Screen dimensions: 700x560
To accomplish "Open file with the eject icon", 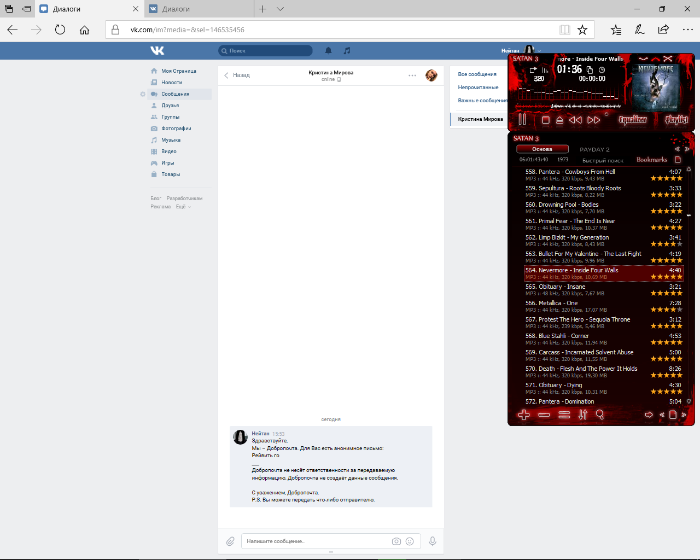I will click(x=559, y=120).
